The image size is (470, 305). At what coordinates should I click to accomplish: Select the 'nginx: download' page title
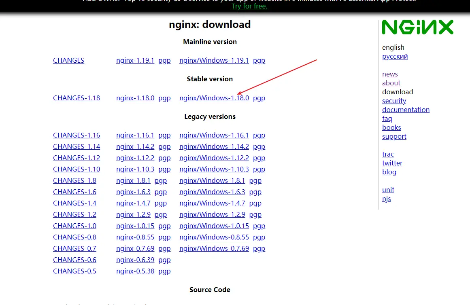pos(210,24)
